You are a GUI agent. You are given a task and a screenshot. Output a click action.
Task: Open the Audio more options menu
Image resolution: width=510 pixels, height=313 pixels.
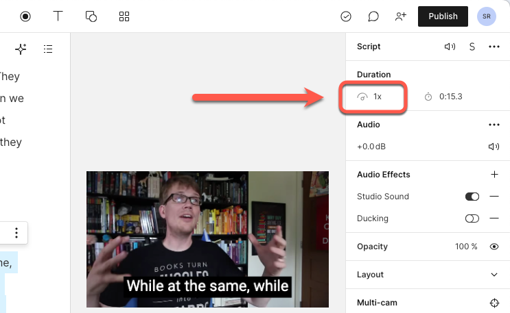pos(494,125)
